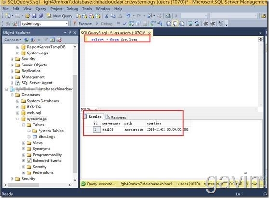
Task: Click the Change Connection icon beside database dropdown
Action: coord(14,24)
